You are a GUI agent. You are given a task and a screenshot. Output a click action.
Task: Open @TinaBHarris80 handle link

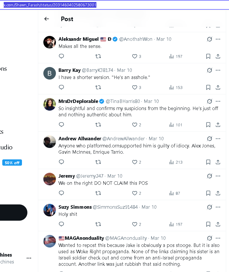[123, 101]
